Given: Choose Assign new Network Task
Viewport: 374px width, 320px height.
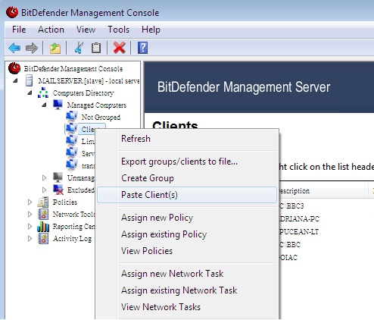Looking at the screenshot, I should coord(187,274).
